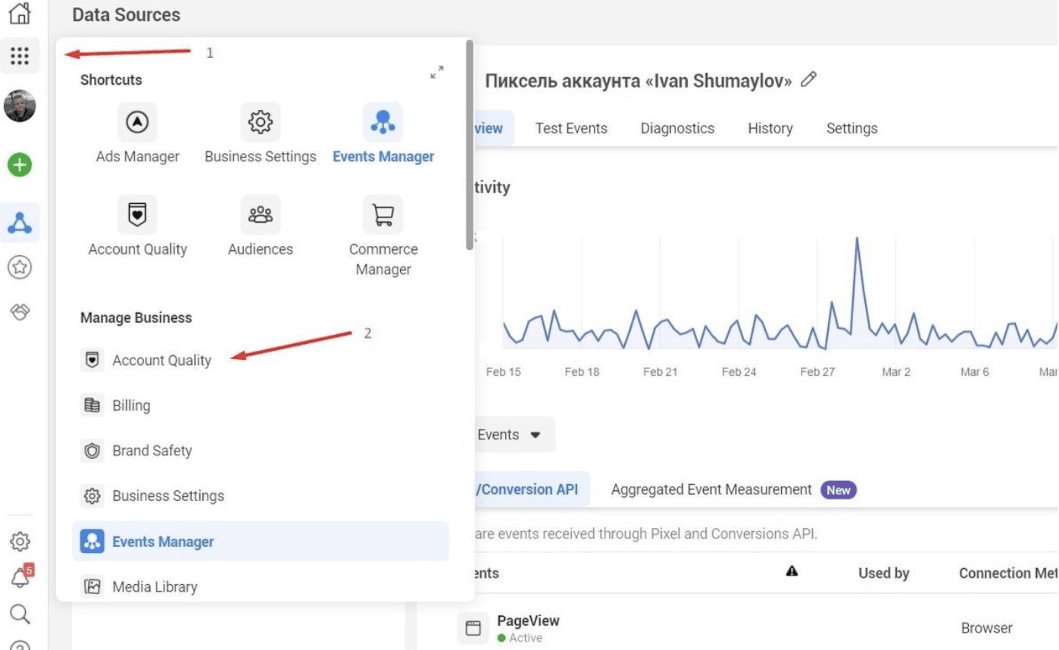The height and width of the screenshot is (650, 1059).
Task: Switch to the pixel Settings tab
Action: point(851,128)
